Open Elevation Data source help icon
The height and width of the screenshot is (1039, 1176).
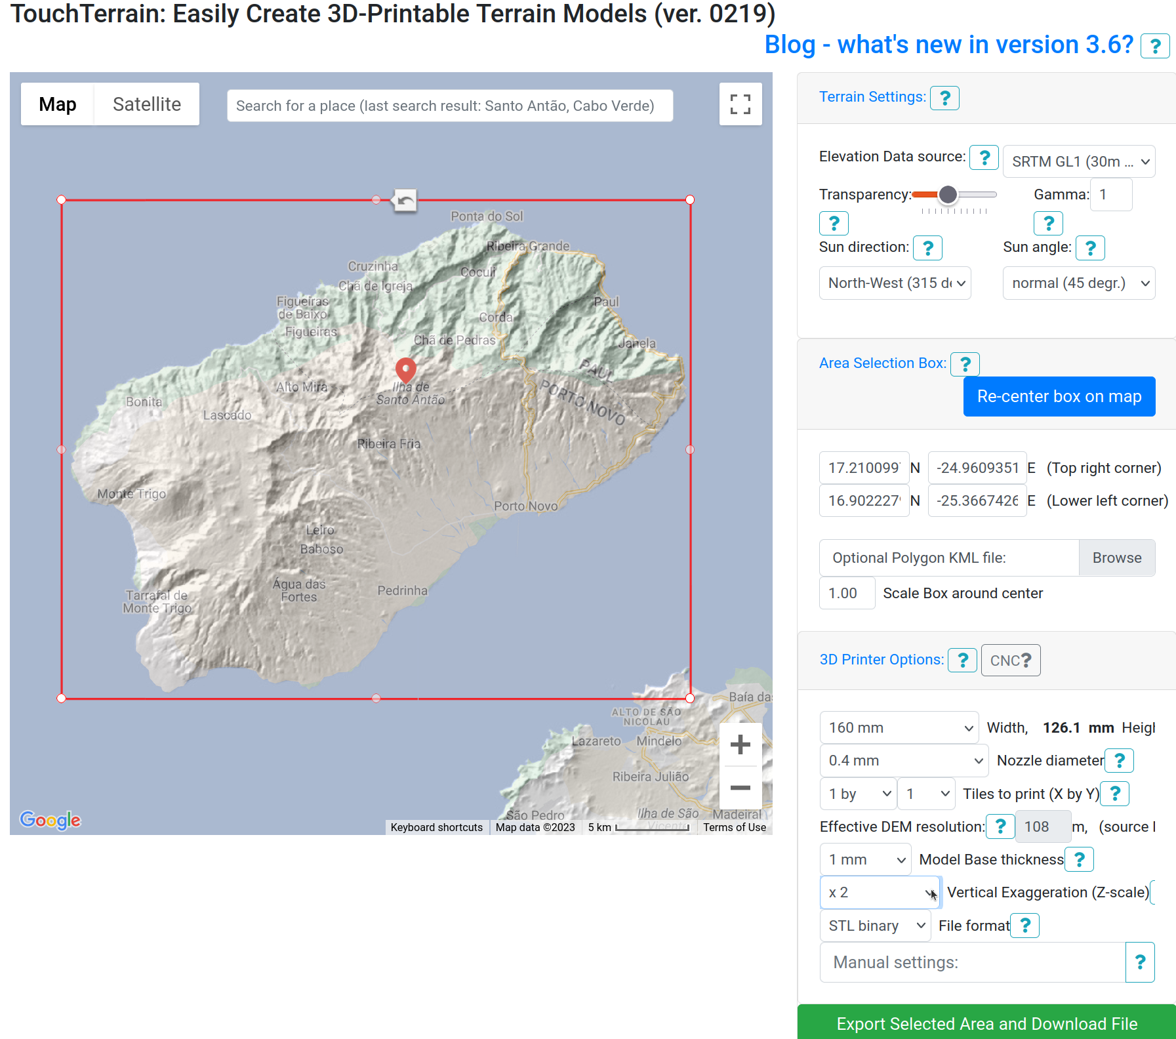click(x=984, y=157)
